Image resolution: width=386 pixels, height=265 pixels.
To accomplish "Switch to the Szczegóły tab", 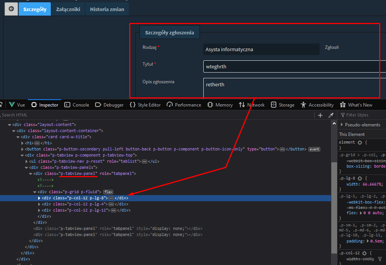I will pyautogui.click(x=35, y=9).
